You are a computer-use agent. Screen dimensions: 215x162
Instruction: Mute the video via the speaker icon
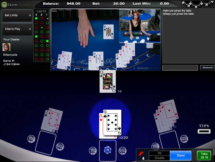[135, 68]
